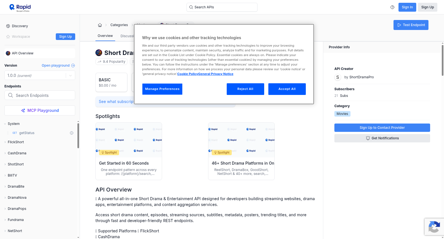Click the sidebar endpoints scrollbar
The width and height of the screenshot is (444, 239).
tap(78, 136)
